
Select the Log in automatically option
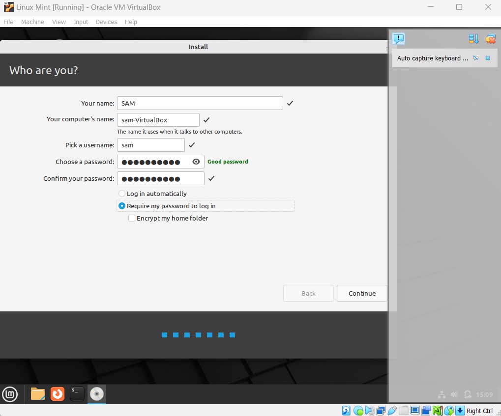click(121, 194)
